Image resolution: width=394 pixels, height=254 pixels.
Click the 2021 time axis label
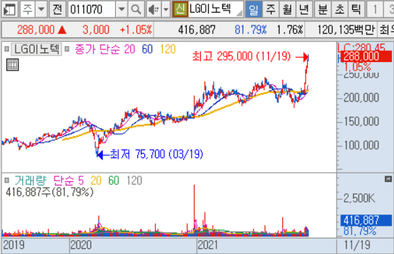click(x=208, y=245)
